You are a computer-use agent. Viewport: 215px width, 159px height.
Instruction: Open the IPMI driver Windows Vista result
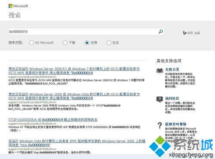pos(77,143)
